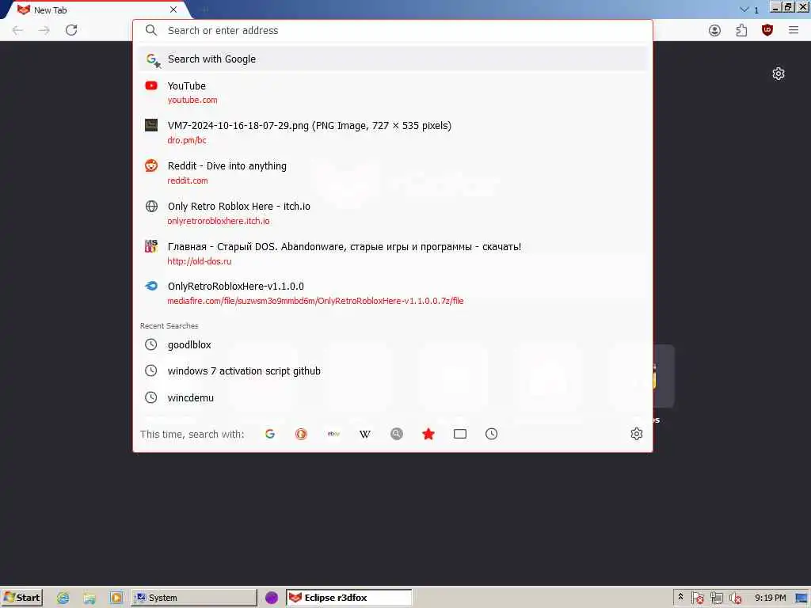Click the http://old-dos.ru URL text
This screenshot has height=608, width=811.
(x=199, y=261)
